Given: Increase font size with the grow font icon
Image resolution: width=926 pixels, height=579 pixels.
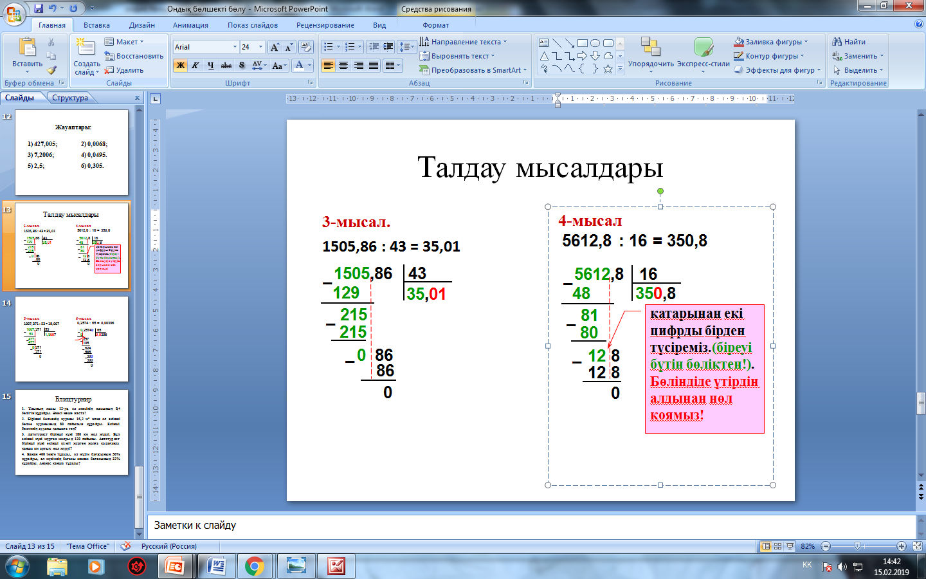Looking at the screenshot, I should (x=275, y=47).
